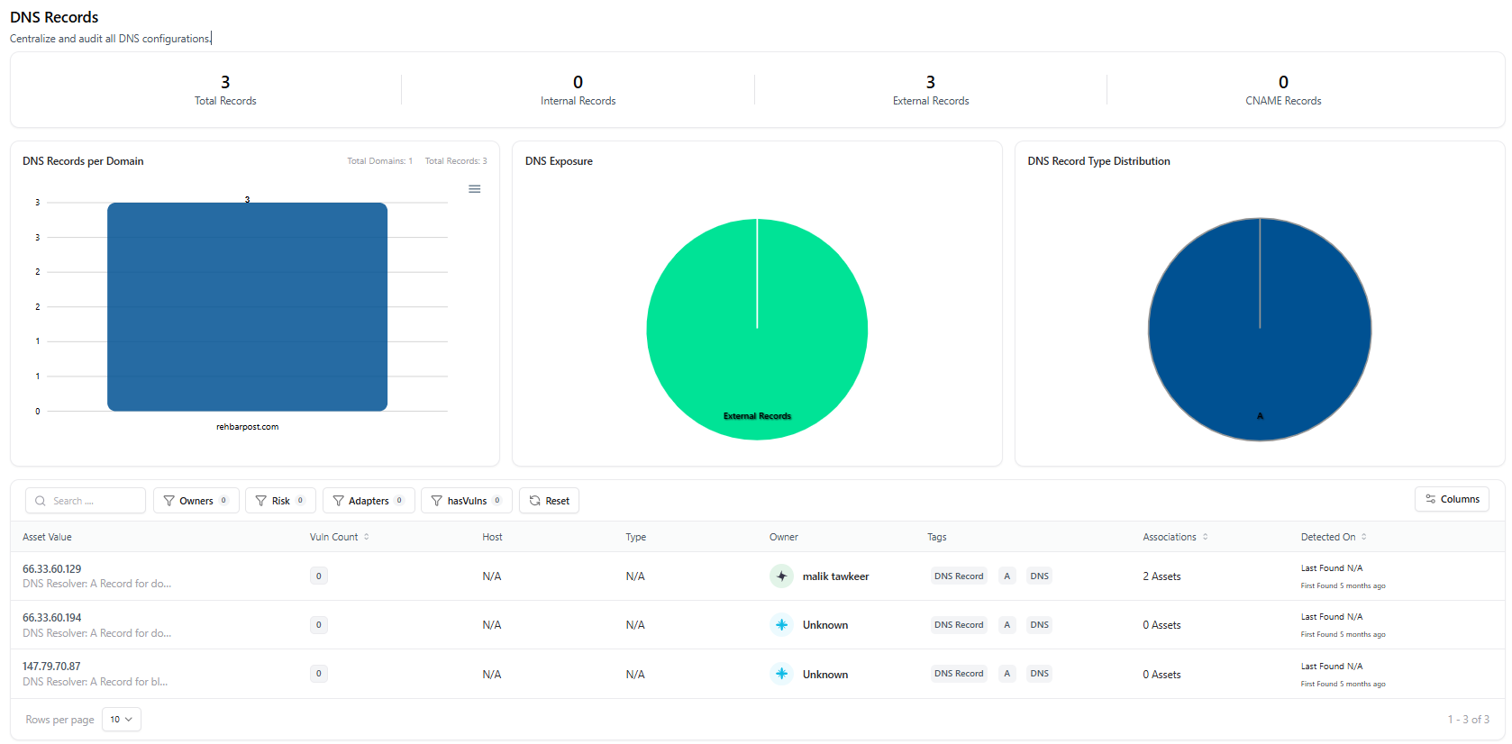Viewport: 1512px width, 744px height.
Task: Sort by Associations column arrows
Action: click(x=1206, y=537)
